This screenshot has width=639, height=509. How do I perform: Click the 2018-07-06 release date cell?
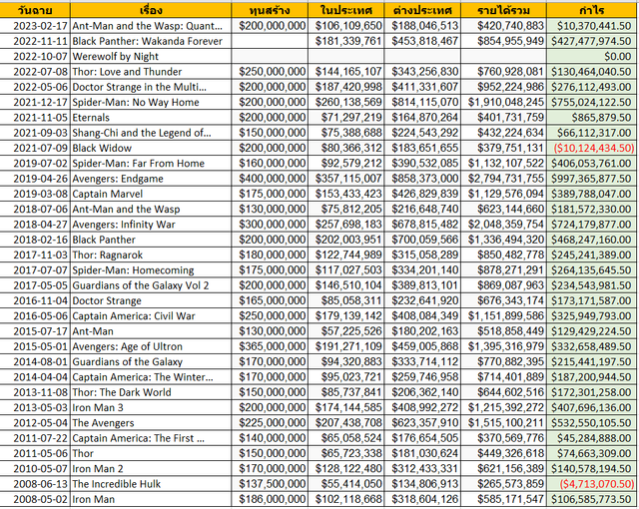tap(35, 209)
